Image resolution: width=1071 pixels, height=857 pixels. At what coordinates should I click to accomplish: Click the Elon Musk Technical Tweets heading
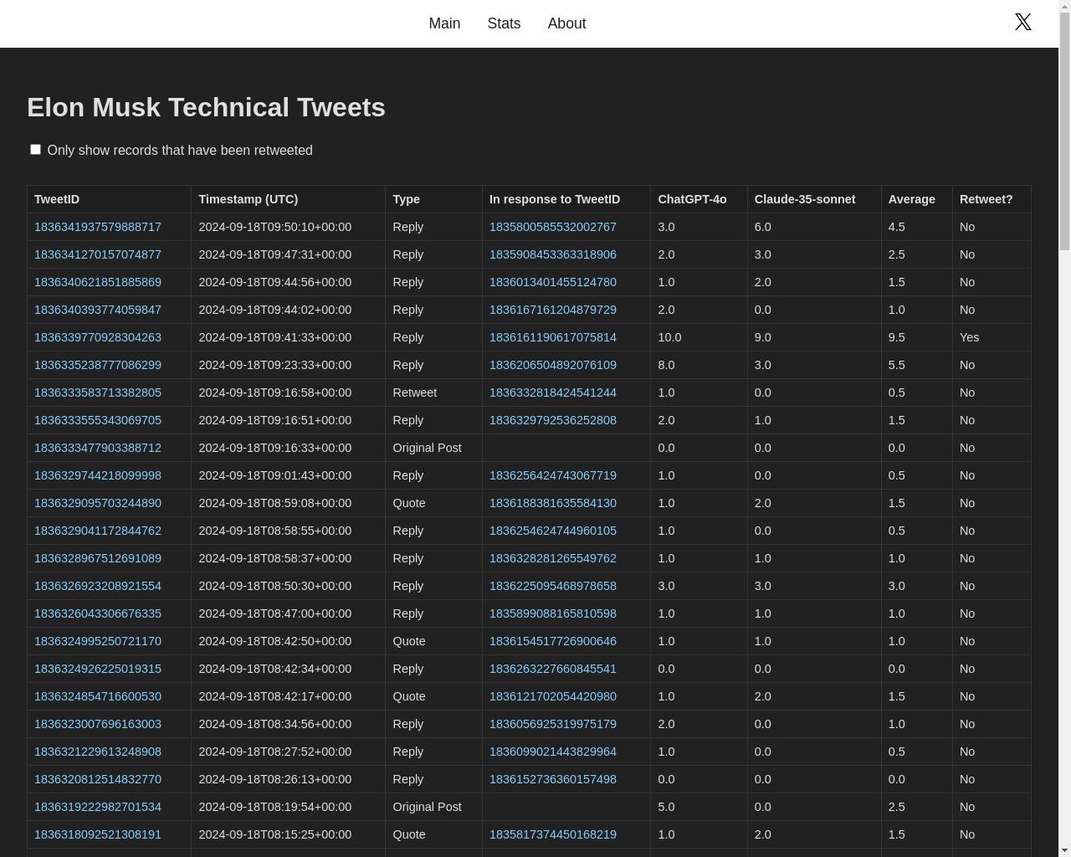(x=206, y=107)
